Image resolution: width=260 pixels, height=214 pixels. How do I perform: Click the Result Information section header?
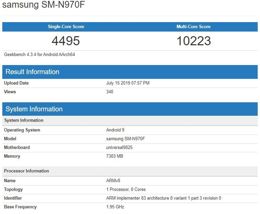32,72
